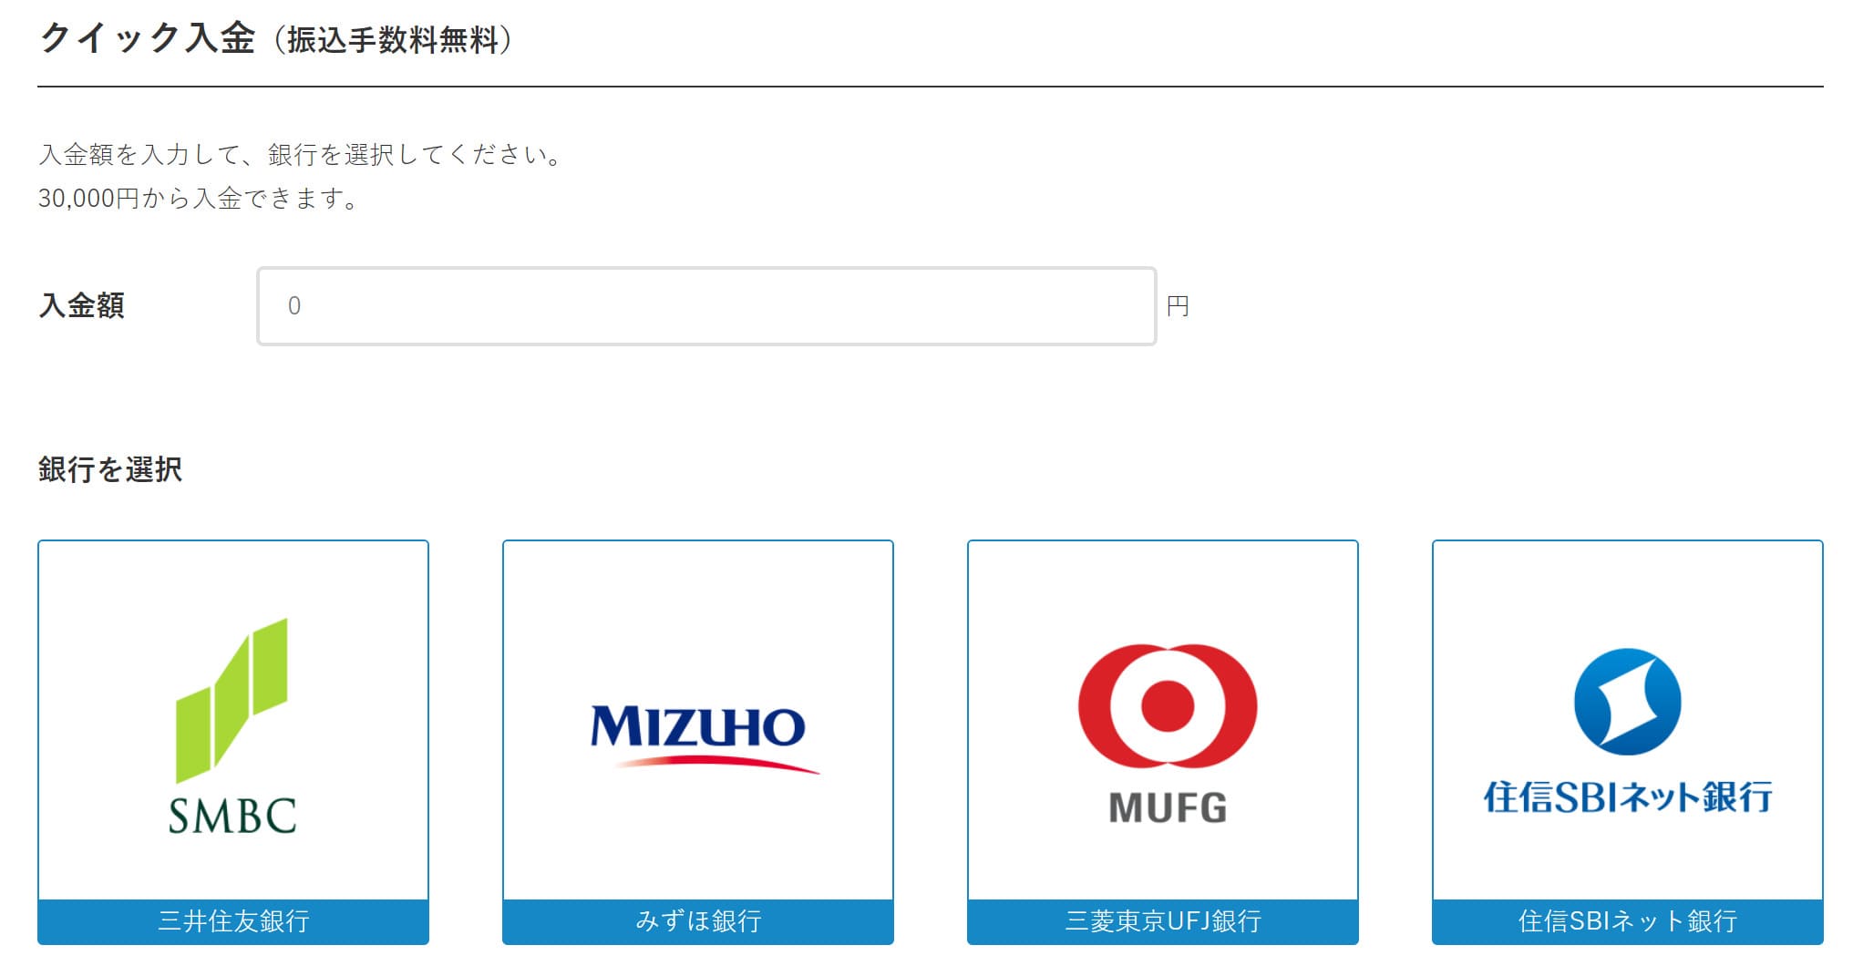Viewport: 1853px width, 966px height.
Task: Click the 入金額を入力して instruction sentence
Action: tap(301, 155)
